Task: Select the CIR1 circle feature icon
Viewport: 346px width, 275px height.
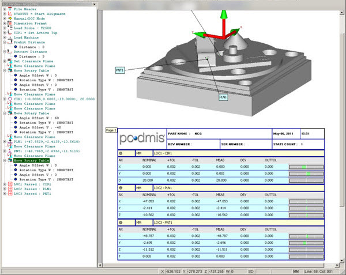Action: (x=9, y=99)
